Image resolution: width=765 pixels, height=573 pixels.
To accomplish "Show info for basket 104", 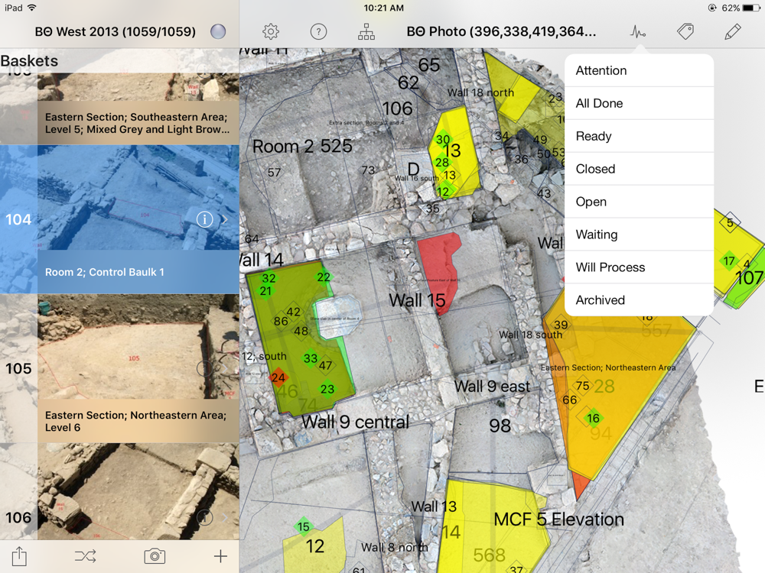I will 204,219.
